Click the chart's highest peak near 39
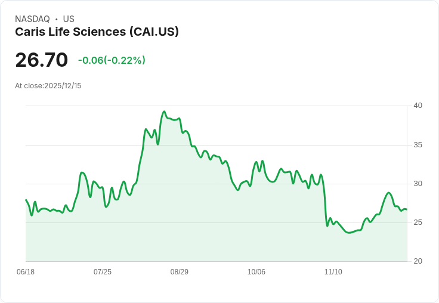This screenshot has height=303, width=439. 165,112
